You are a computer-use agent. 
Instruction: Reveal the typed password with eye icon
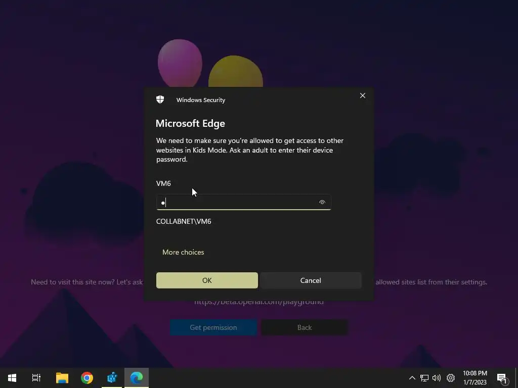[322, 202]
